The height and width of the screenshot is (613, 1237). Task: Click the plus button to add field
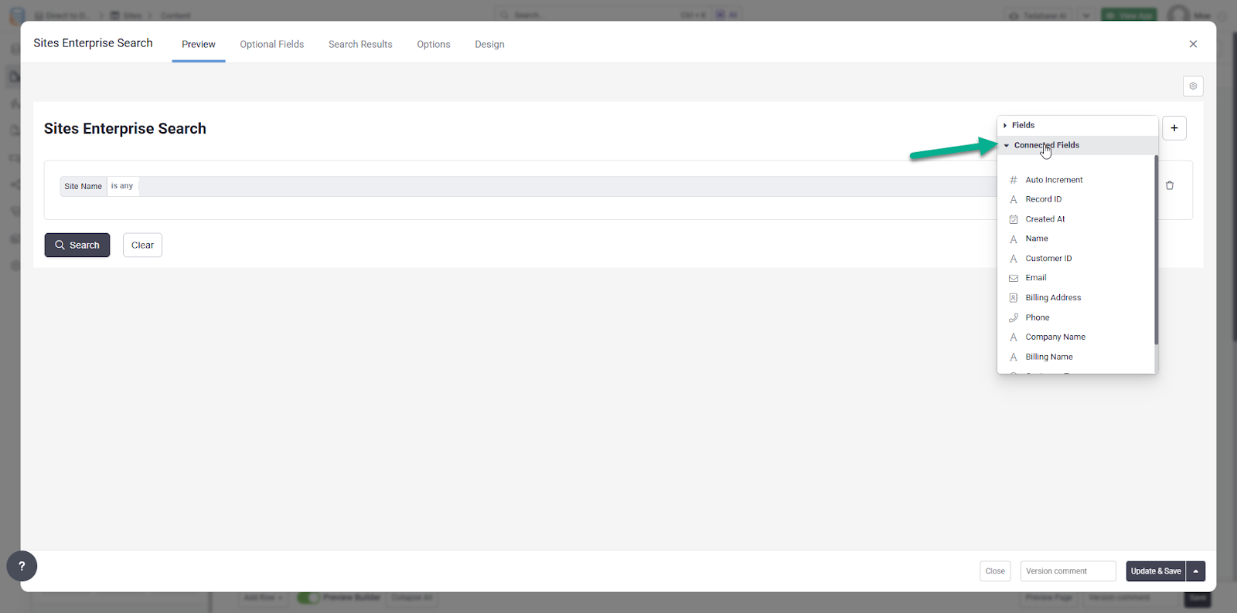pos(1174,128)
